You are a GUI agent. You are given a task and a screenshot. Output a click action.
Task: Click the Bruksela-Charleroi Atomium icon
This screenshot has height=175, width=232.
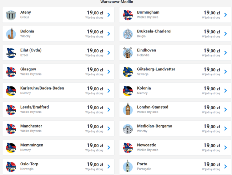tap(128, 34)
